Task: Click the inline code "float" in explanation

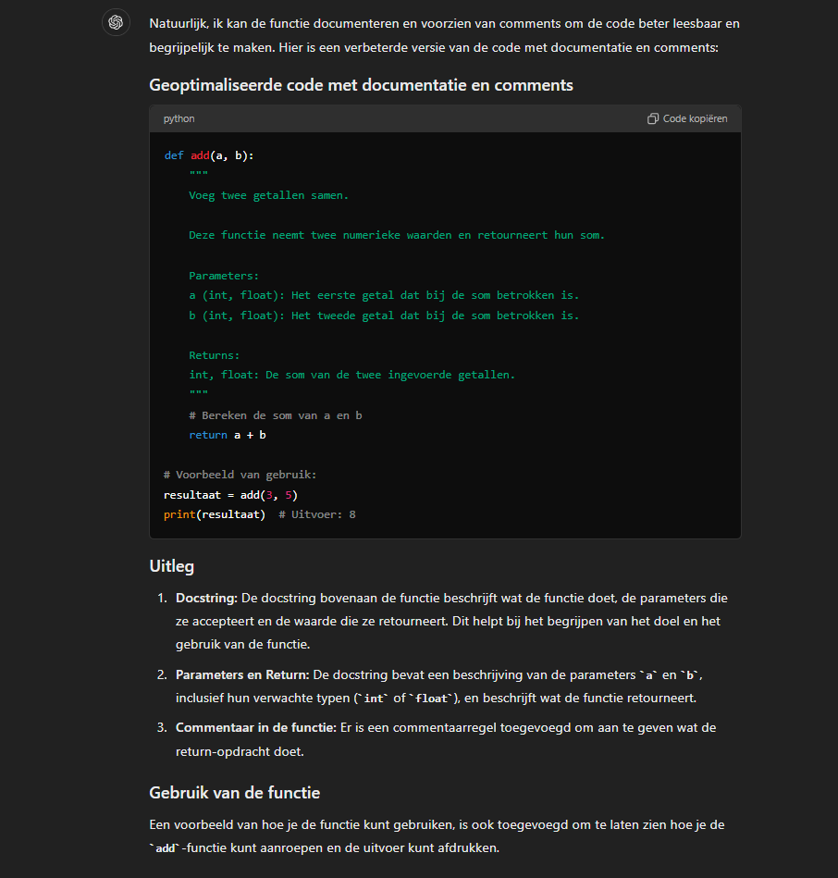Action: click(x=430, y=699)
